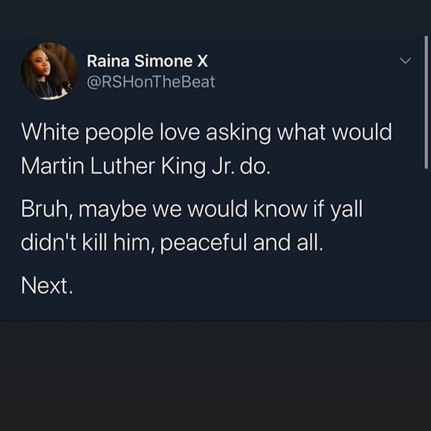Open the @RSHonTheBeat handle link

(x=151, y=82)
